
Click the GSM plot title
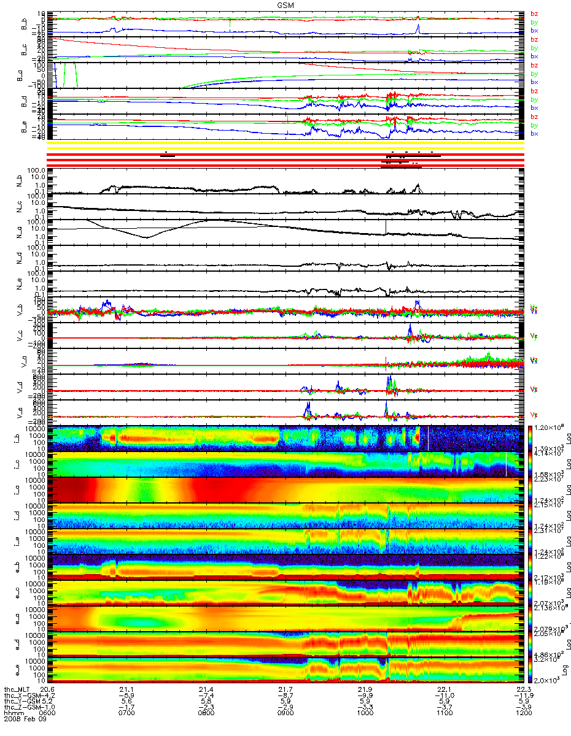click(286, 4)
